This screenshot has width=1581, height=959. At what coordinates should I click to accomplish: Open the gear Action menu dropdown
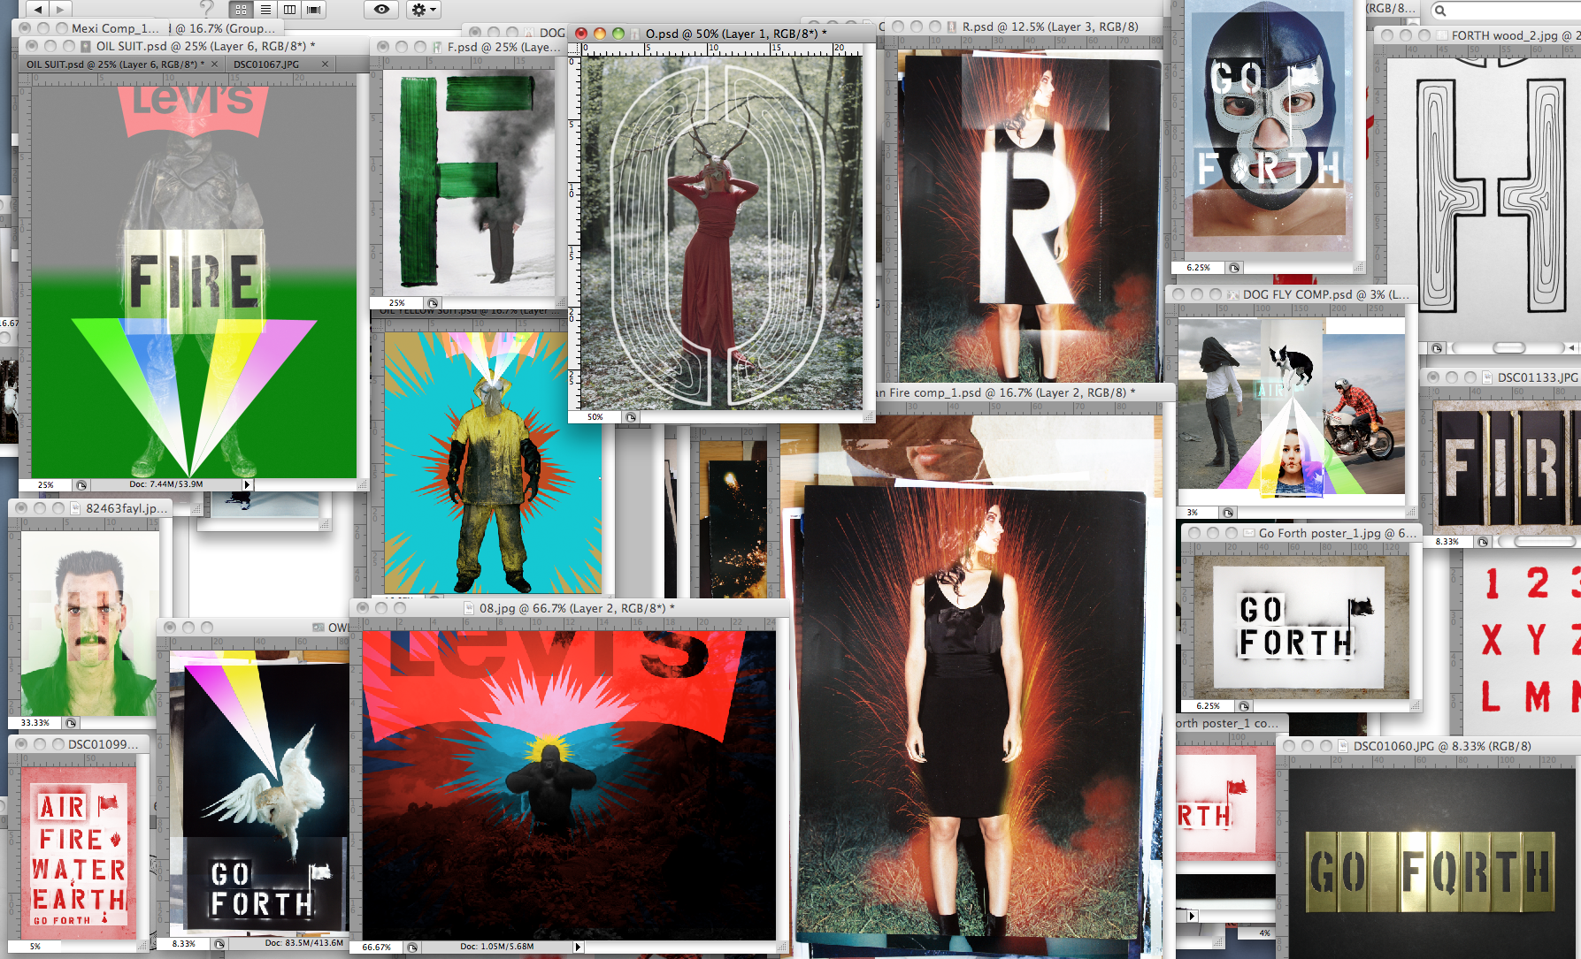424,9
